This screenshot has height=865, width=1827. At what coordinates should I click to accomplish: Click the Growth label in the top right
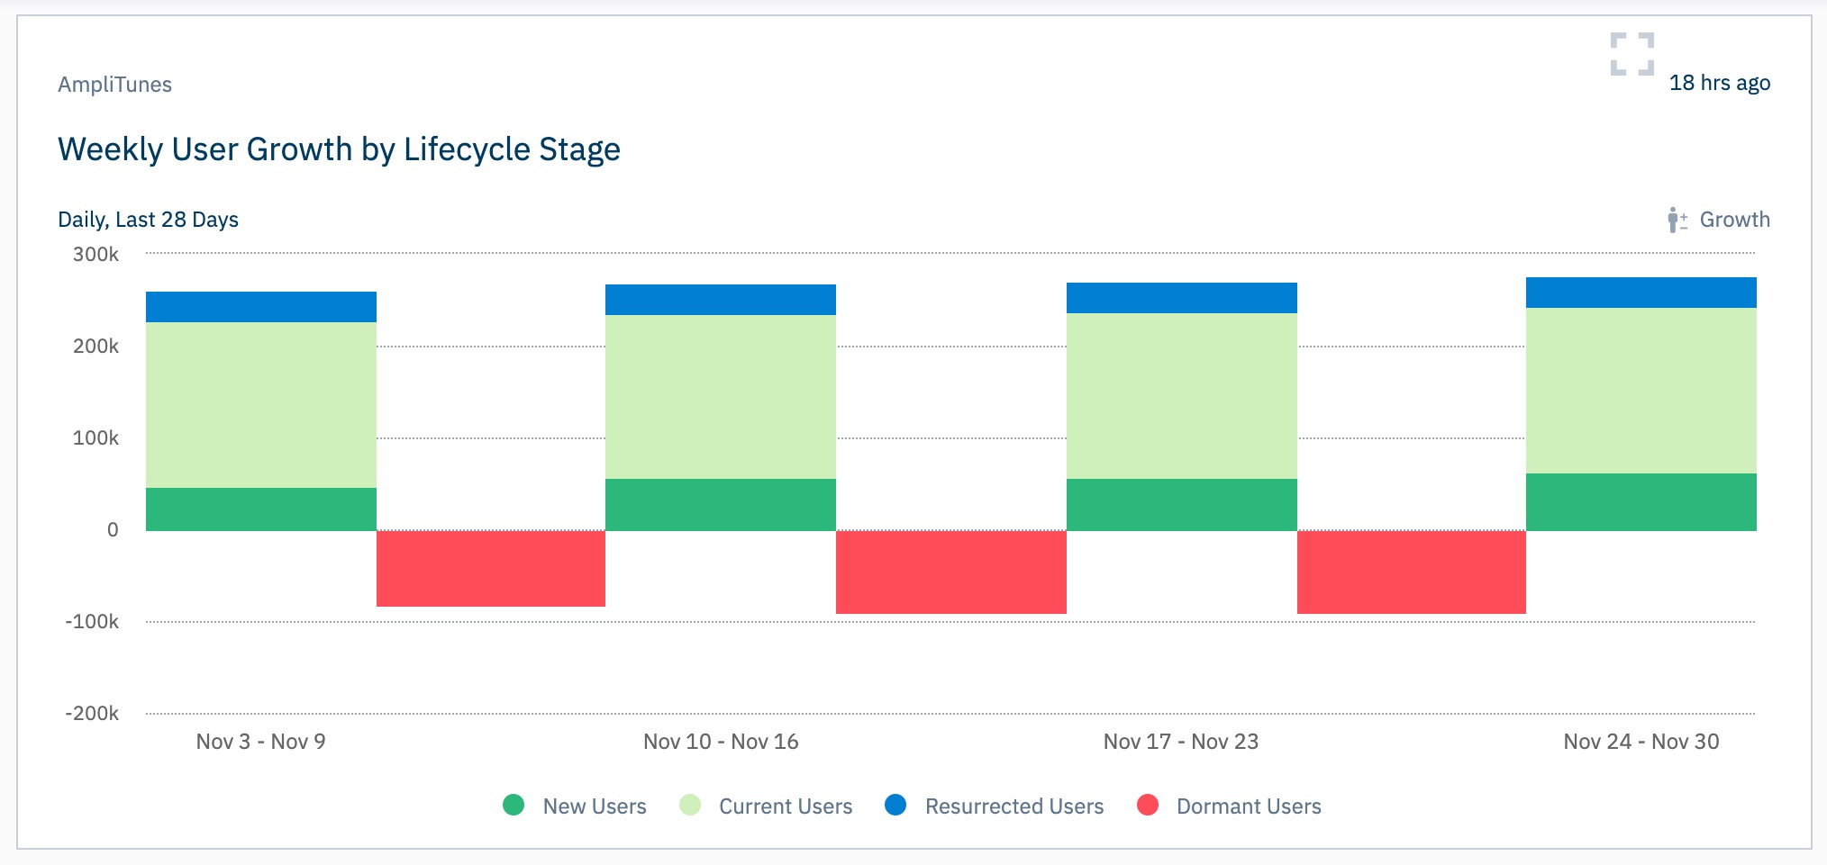click(x=1734, y=219)
